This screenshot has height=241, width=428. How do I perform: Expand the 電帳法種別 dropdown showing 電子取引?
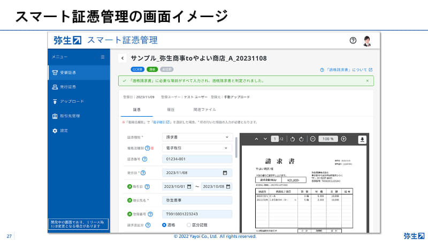(x=197, y=148)
